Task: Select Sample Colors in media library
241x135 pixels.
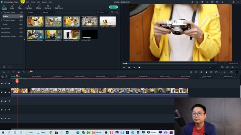Action: click(6, 28)
